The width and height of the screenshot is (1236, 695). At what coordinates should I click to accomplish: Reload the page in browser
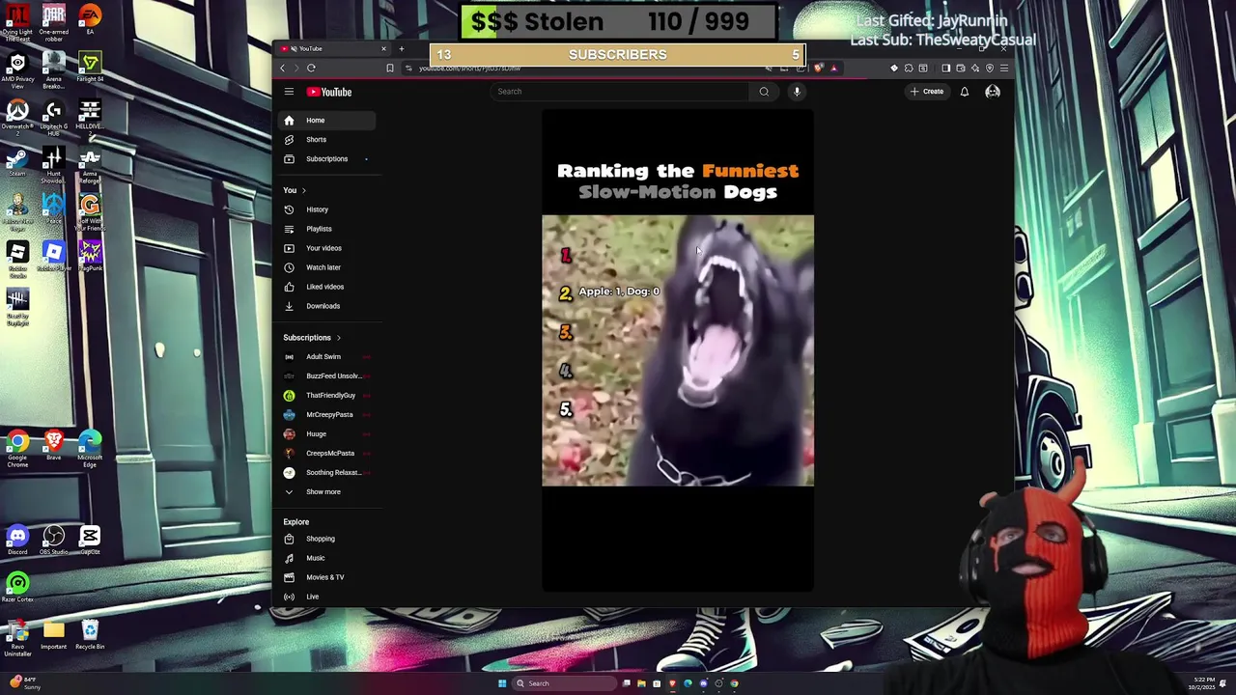pyautogui.click(x=311, y=69)
